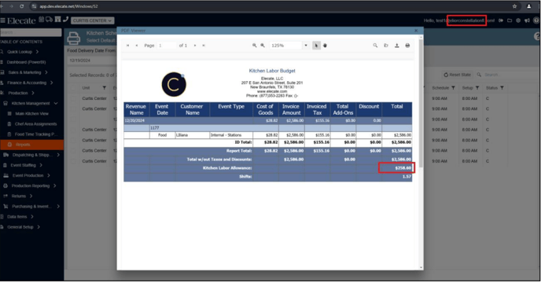Click the calendar icon in Elecate header
Image resolution: width=541 pixels, height=283 pixels.
click(42, 20)
